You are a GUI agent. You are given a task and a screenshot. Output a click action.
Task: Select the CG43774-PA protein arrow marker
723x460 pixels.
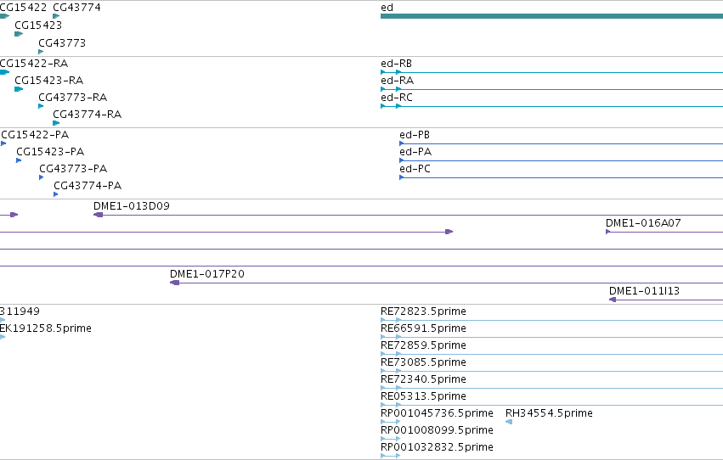(x=56, y=194)
